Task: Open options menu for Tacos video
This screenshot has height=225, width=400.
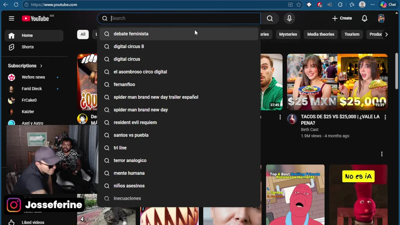Action: click(385, 117)
